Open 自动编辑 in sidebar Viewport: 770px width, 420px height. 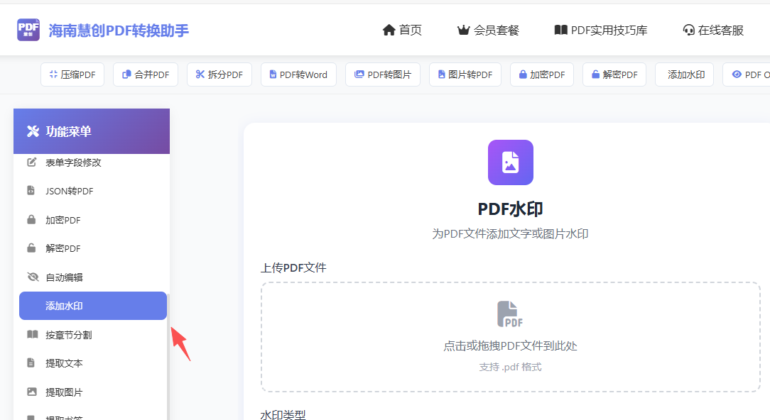(92, 277)
